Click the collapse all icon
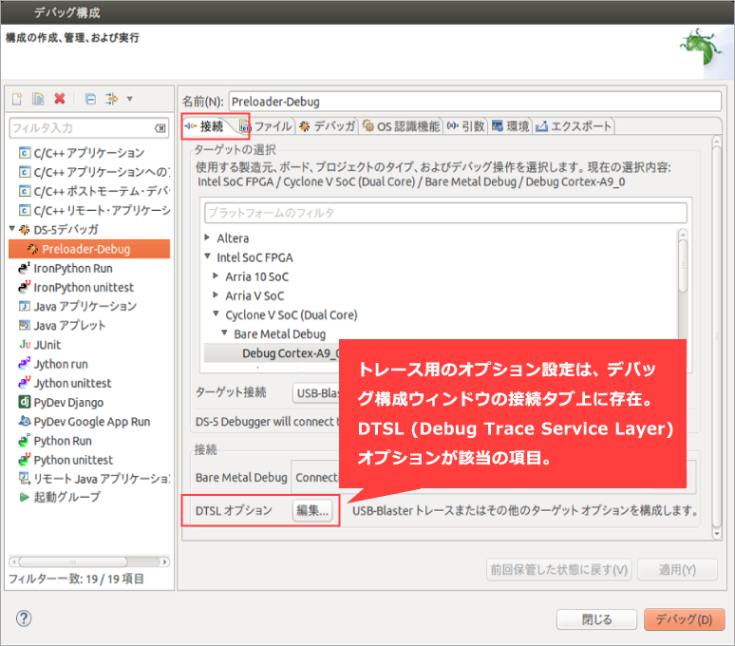Viewport: 735px width, 646px height. [90, 99]
